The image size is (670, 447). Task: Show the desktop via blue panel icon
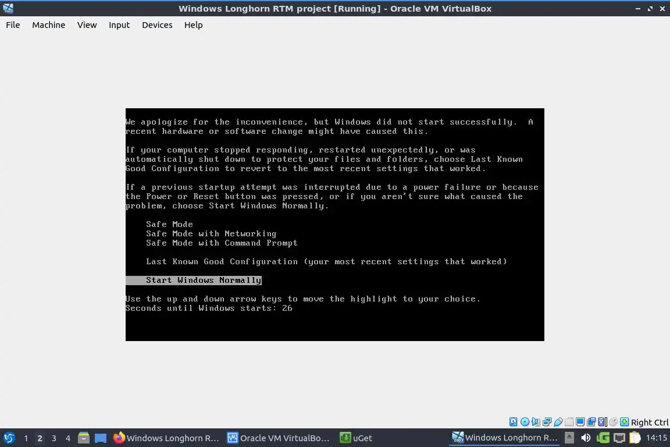(x=101, y=438)
